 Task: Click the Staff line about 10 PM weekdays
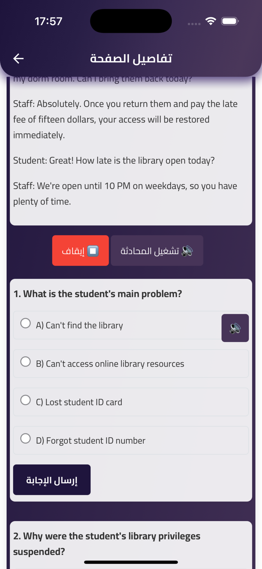[x=125, y=193]
